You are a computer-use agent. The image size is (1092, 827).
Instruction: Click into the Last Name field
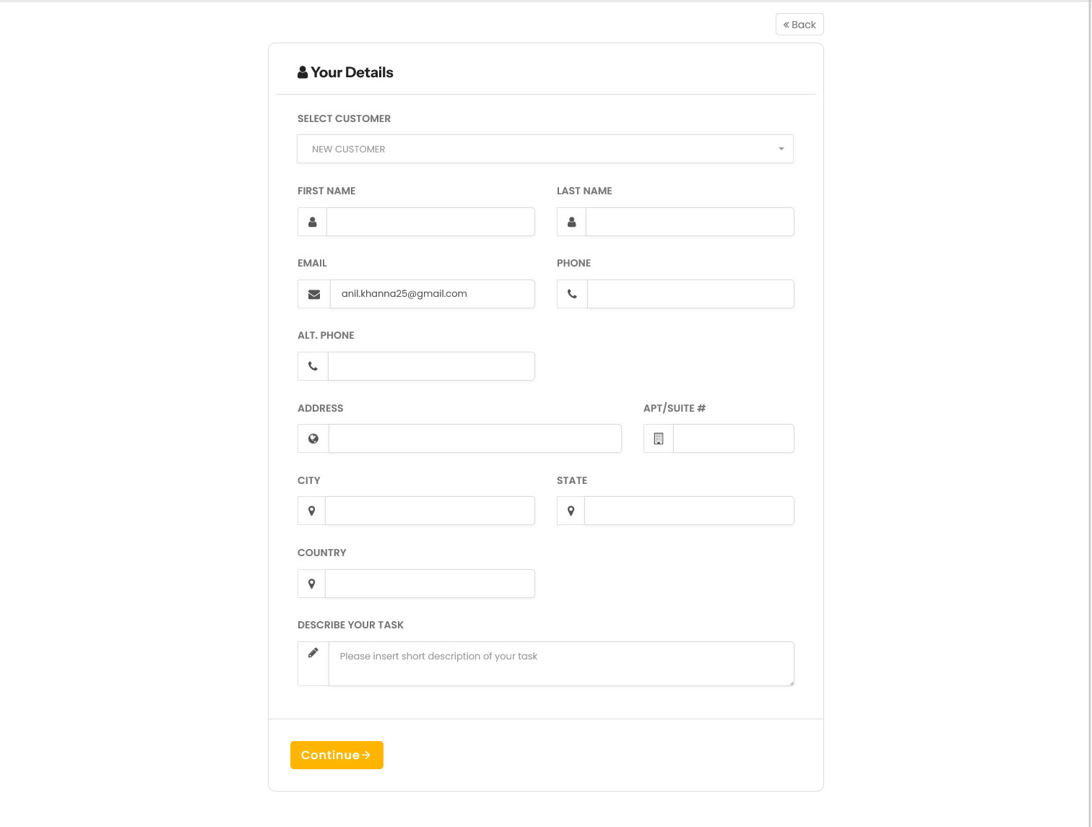point(690,222)
